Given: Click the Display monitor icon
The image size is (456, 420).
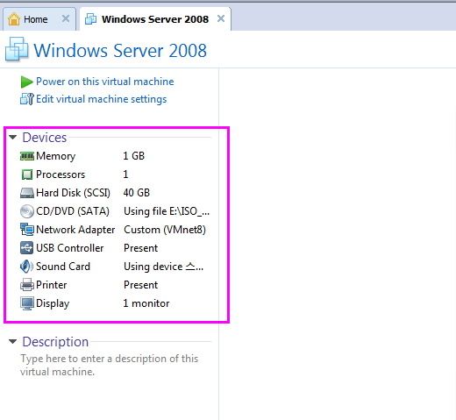Looking at the screenshot, I should coord(27,303).
